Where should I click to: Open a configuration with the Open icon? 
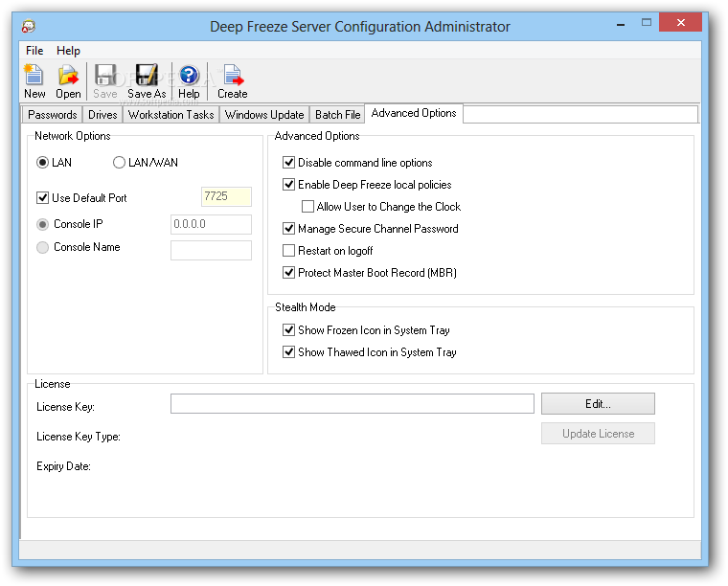[x=68, y=81]
